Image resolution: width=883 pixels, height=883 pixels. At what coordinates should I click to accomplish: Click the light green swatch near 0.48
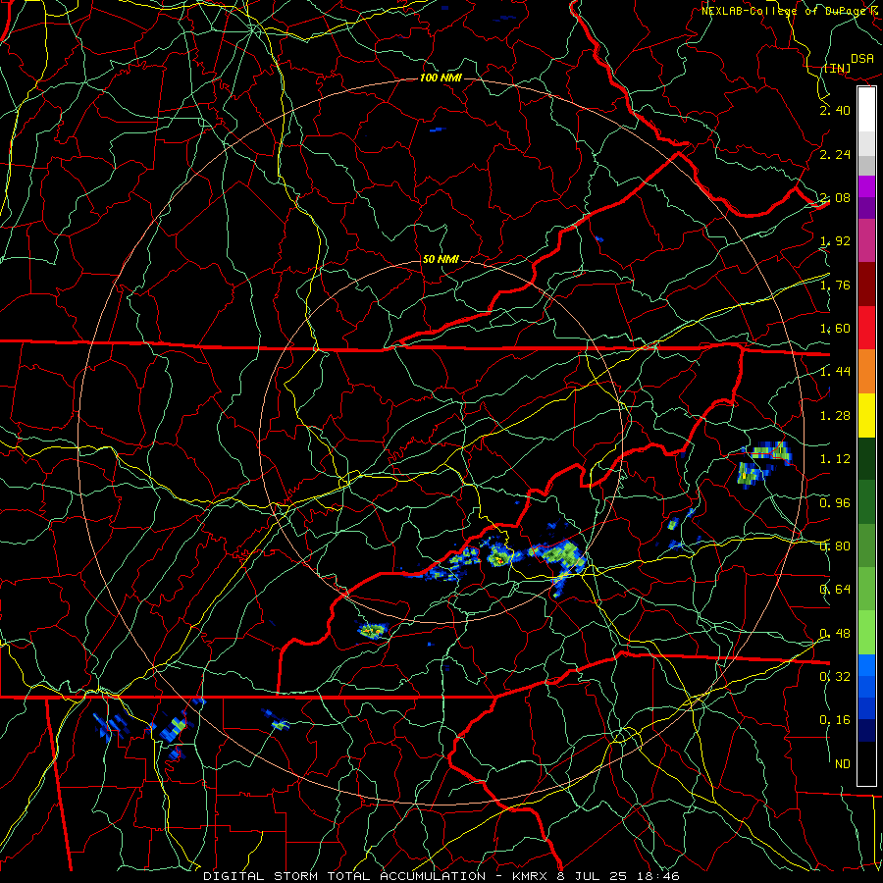click(866, 633)
